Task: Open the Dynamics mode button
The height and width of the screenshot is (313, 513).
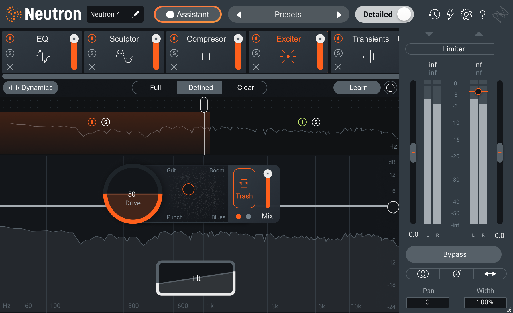Action: (30, 88)
